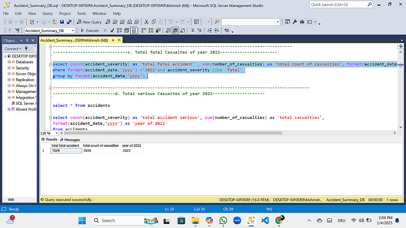Click the Cut scissors icon
Image resolution: width=406 pixels, height=228 pixels.
[x=147, y=22]
